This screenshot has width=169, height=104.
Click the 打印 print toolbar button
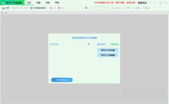pos(24,8)
